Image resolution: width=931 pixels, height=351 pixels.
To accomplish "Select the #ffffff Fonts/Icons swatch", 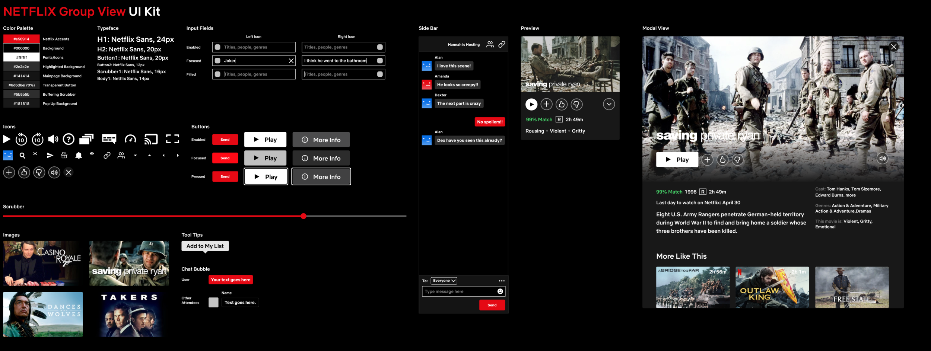I will coord(21,57).
